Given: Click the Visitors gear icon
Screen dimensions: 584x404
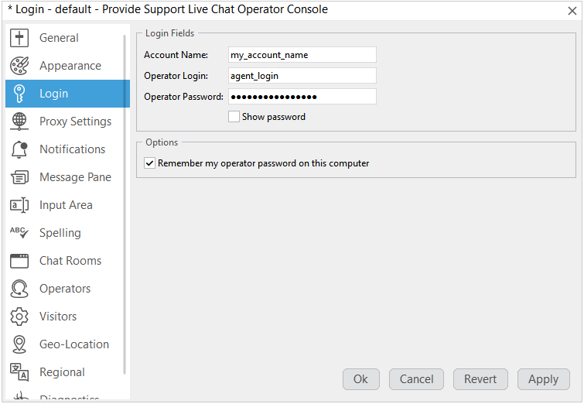Looking at the screenshot, I should (19, 317).
